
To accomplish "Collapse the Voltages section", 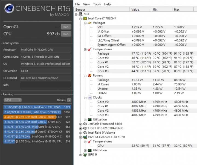I will [x=85, y=23].
